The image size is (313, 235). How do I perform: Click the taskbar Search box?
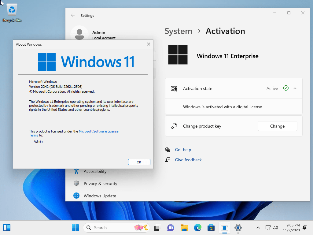pyautogui.click(x=116, y=228)
